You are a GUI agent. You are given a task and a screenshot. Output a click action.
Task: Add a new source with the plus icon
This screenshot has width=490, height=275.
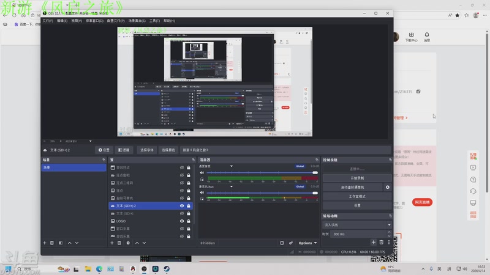click(x=112, y=243)
